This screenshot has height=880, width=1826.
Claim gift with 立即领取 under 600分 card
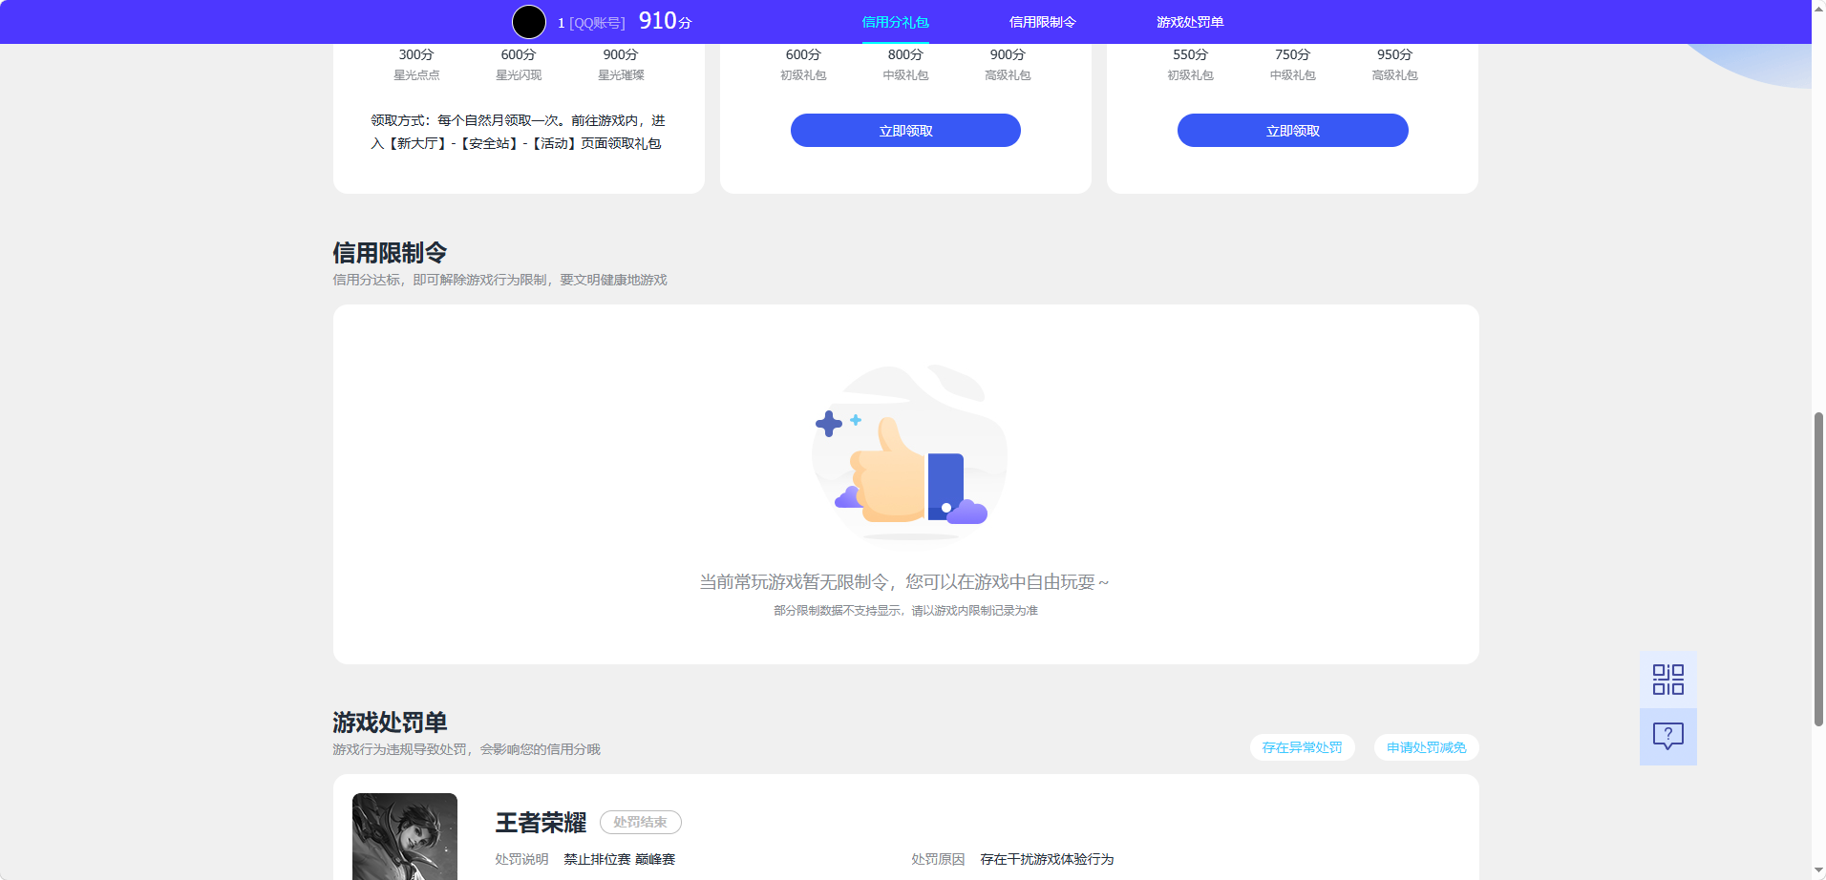click(905, 131)
